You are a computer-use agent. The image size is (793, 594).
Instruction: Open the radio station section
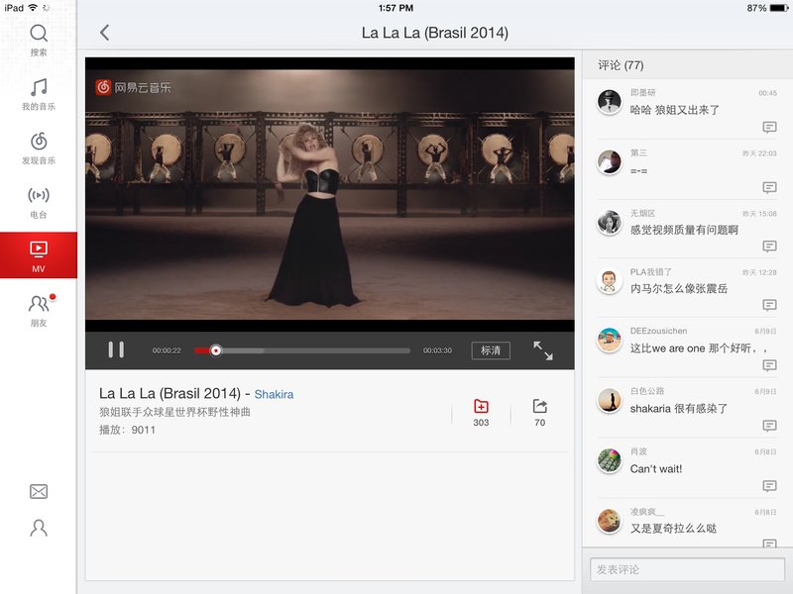click(39, 202)
